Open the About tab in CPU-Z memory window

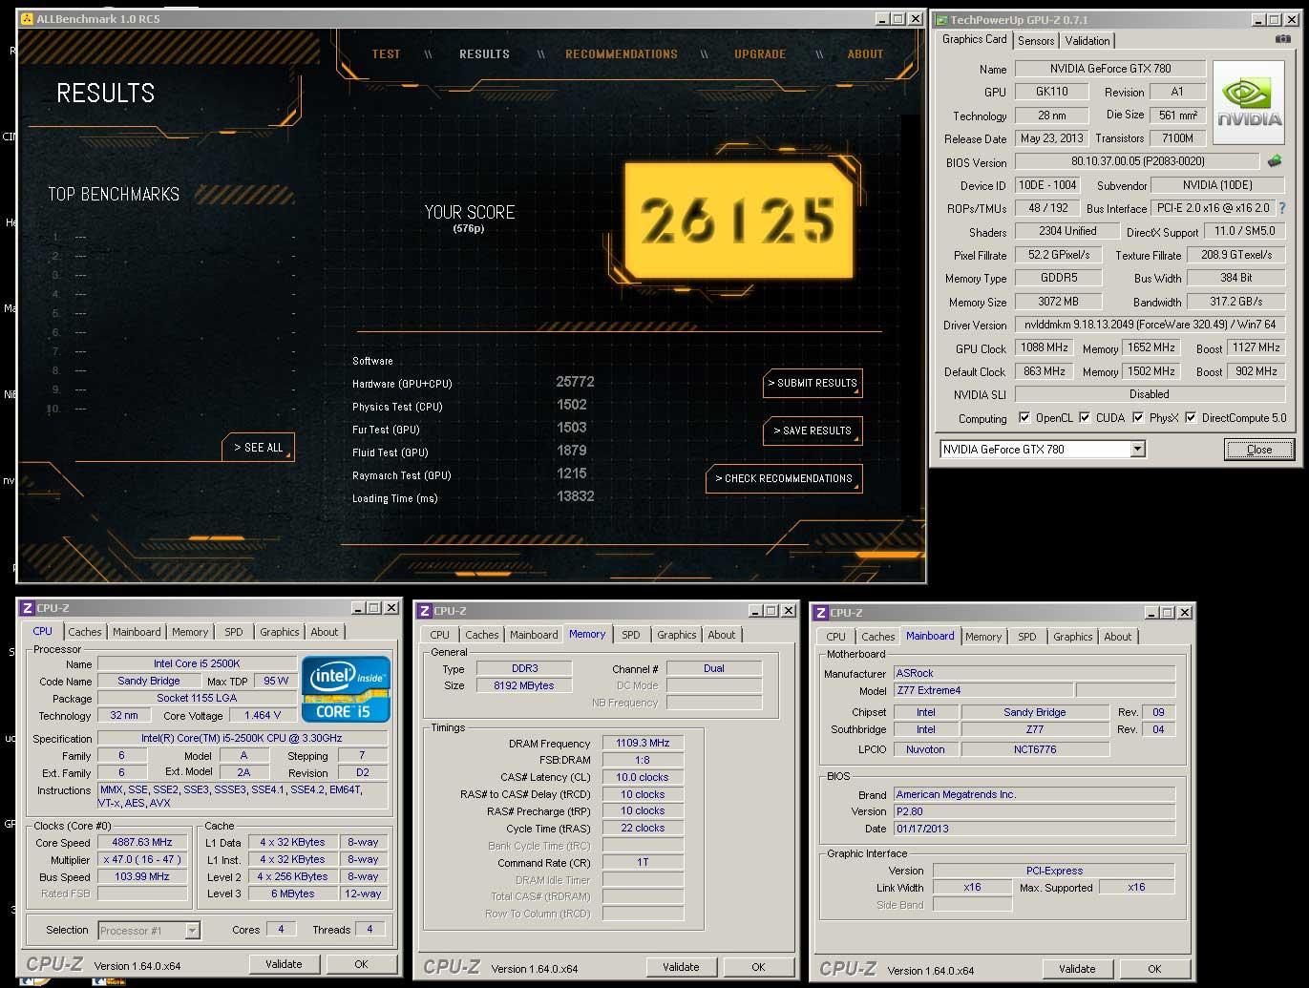722,635
